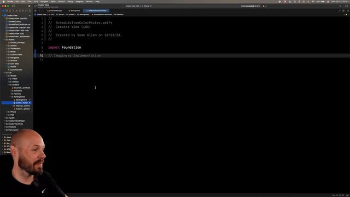Toggle the inspector panel at top right
This screenshot has height=197, width=350.
point(346,6)
